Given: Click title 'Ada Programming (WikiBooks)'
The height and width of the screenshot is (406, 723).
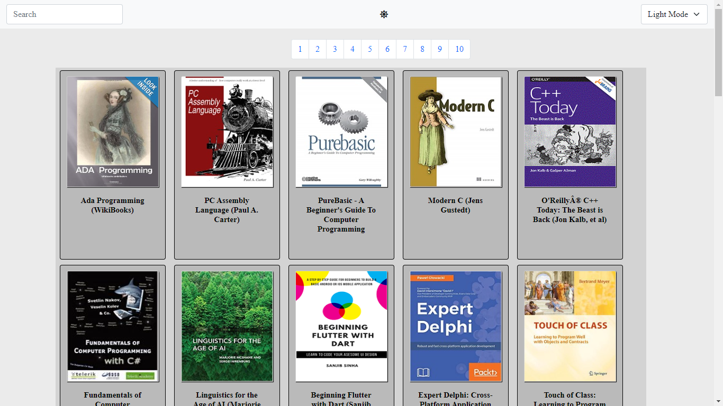Looking at the screenshot, I should 113,205.
